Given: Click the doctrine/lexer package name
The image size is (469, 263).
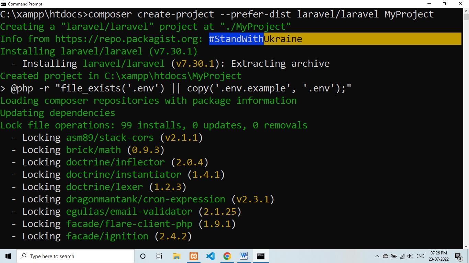Looking at the screenshot, I should (x=104, y=187).
